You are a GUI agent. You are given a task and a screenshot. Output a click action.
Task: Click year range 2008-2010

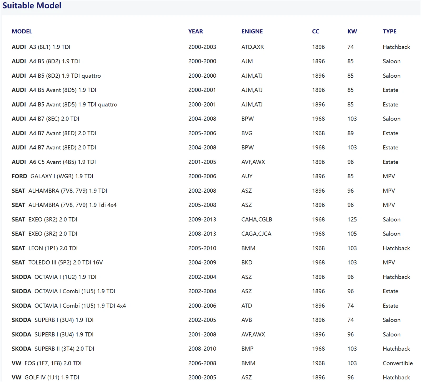202,349
